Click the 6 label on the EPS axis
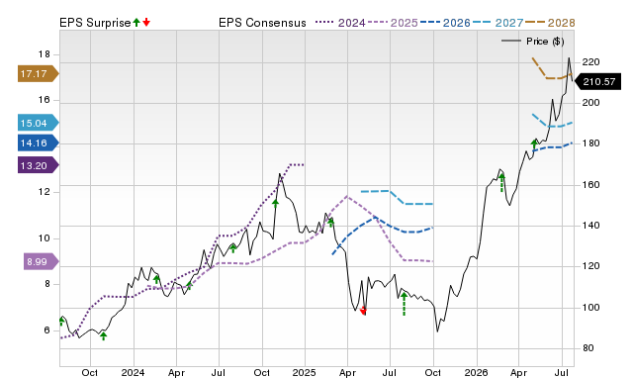The height and width of the screenshot is (378, 633). [47, 330]
